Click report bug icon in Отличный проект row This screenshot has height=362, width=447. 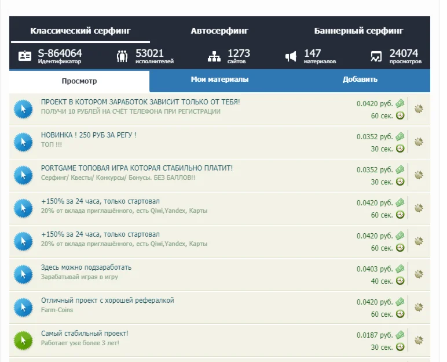[419, 307]
